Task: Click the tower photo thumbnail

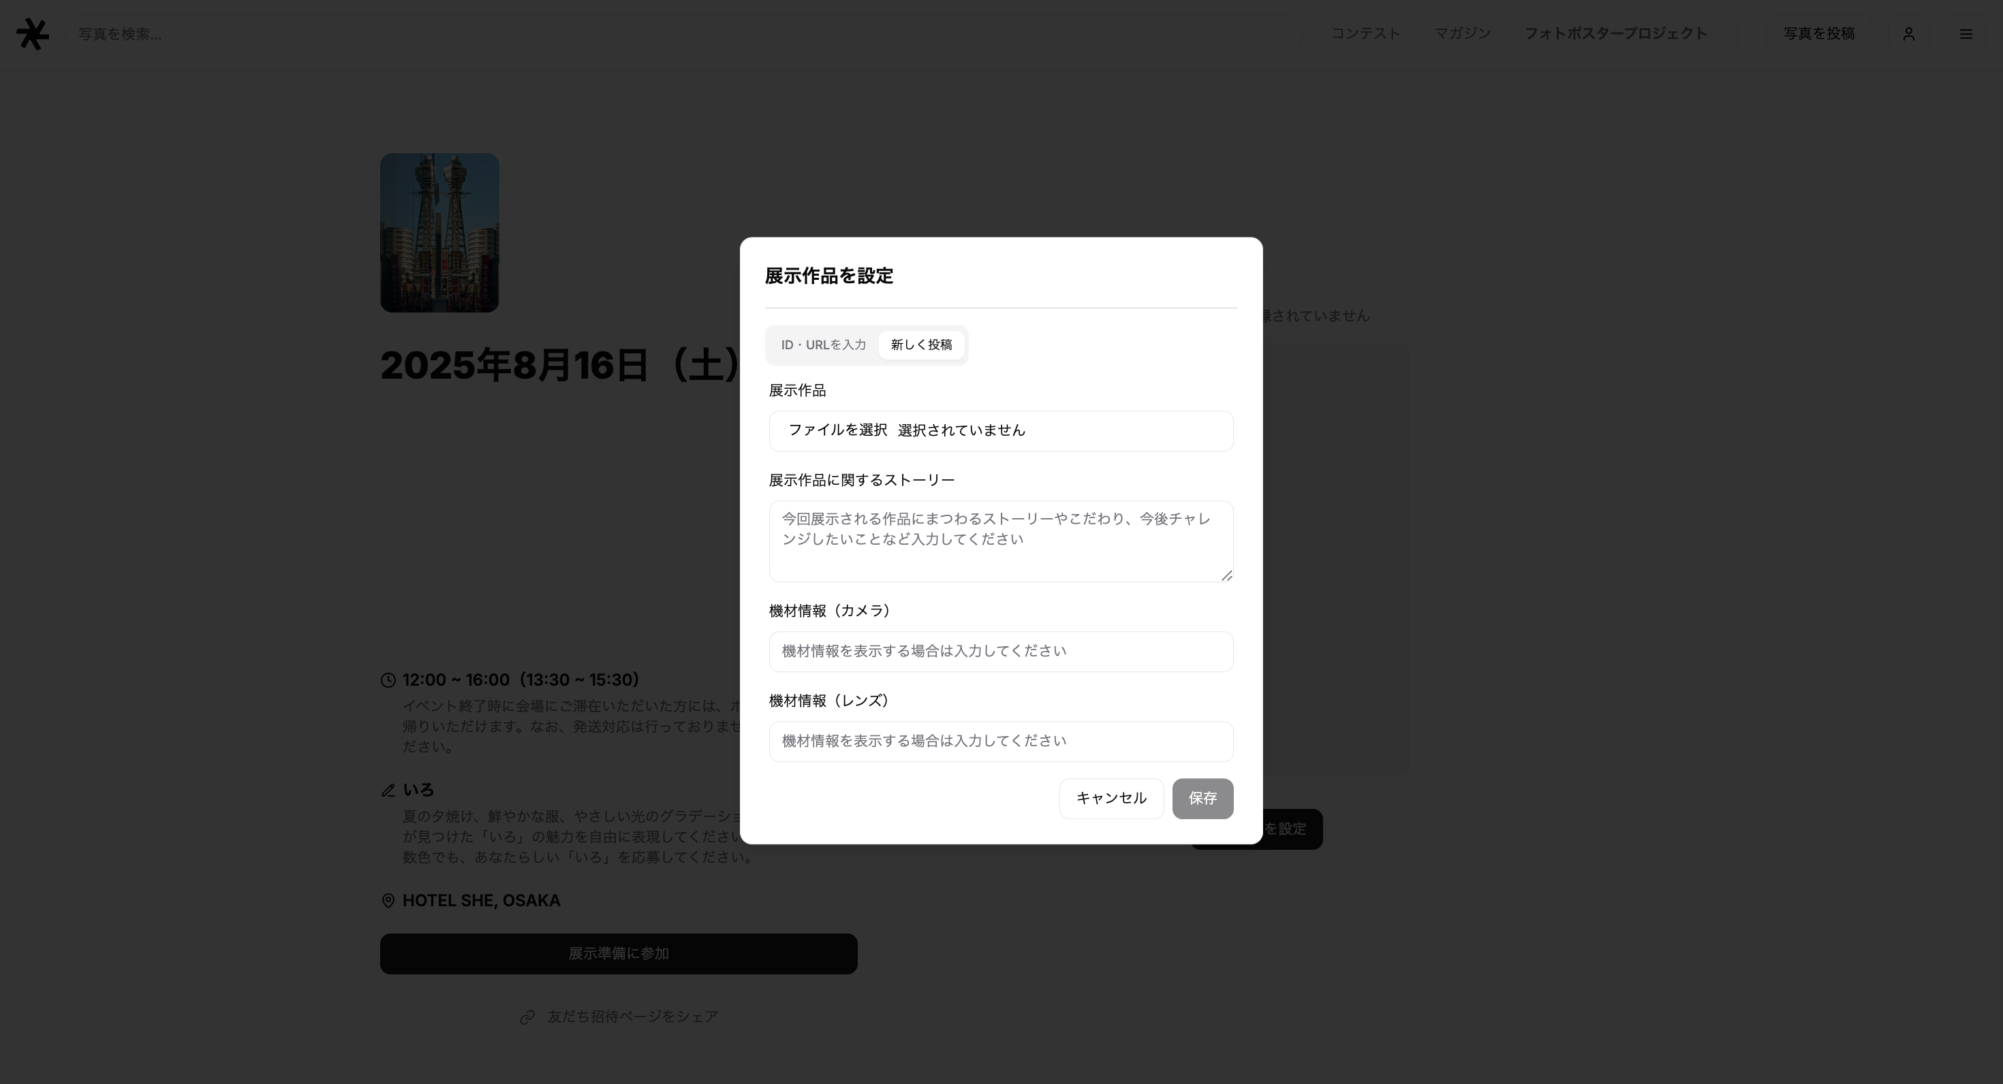Action: coord(439,233)
